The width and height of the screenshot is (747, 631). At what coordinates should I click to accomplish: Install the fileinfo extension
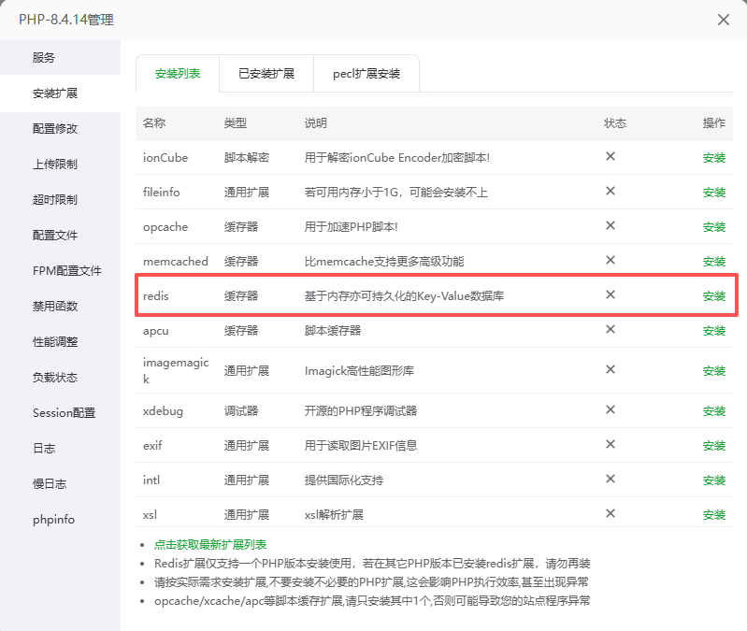pos(714,193)
